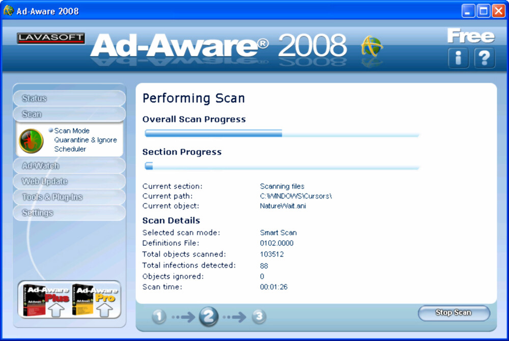Image resolution: width=509 pixels, height=341 pixels.
Task: Close the Ad-Aware 2008 window
Action: tap(498, 11)
